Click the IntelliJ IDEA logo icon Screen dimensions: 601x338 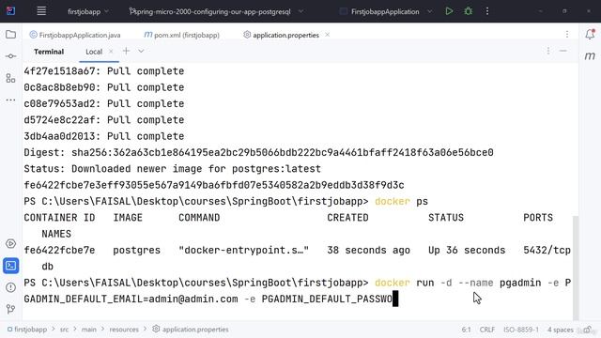coord(10,11)
